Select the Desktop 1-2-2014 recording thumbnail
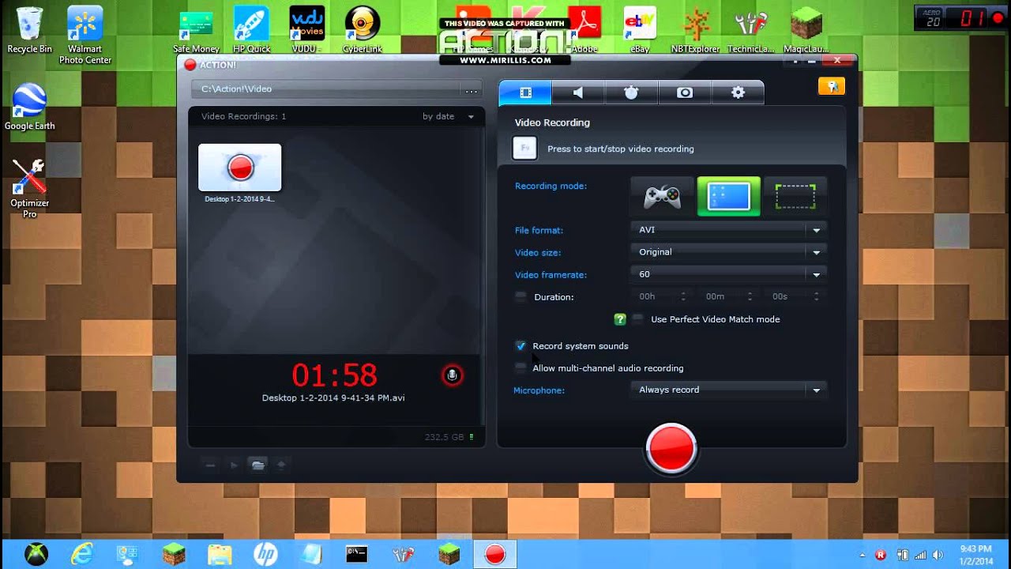Image resolution: width=1011 pixels, height=569 pixels. click(x=239, y=168)
